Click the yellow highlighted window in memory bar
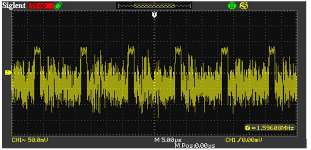The width and height of the screenshot is (311, 150). pyautogui.click(x=154, y=6)
